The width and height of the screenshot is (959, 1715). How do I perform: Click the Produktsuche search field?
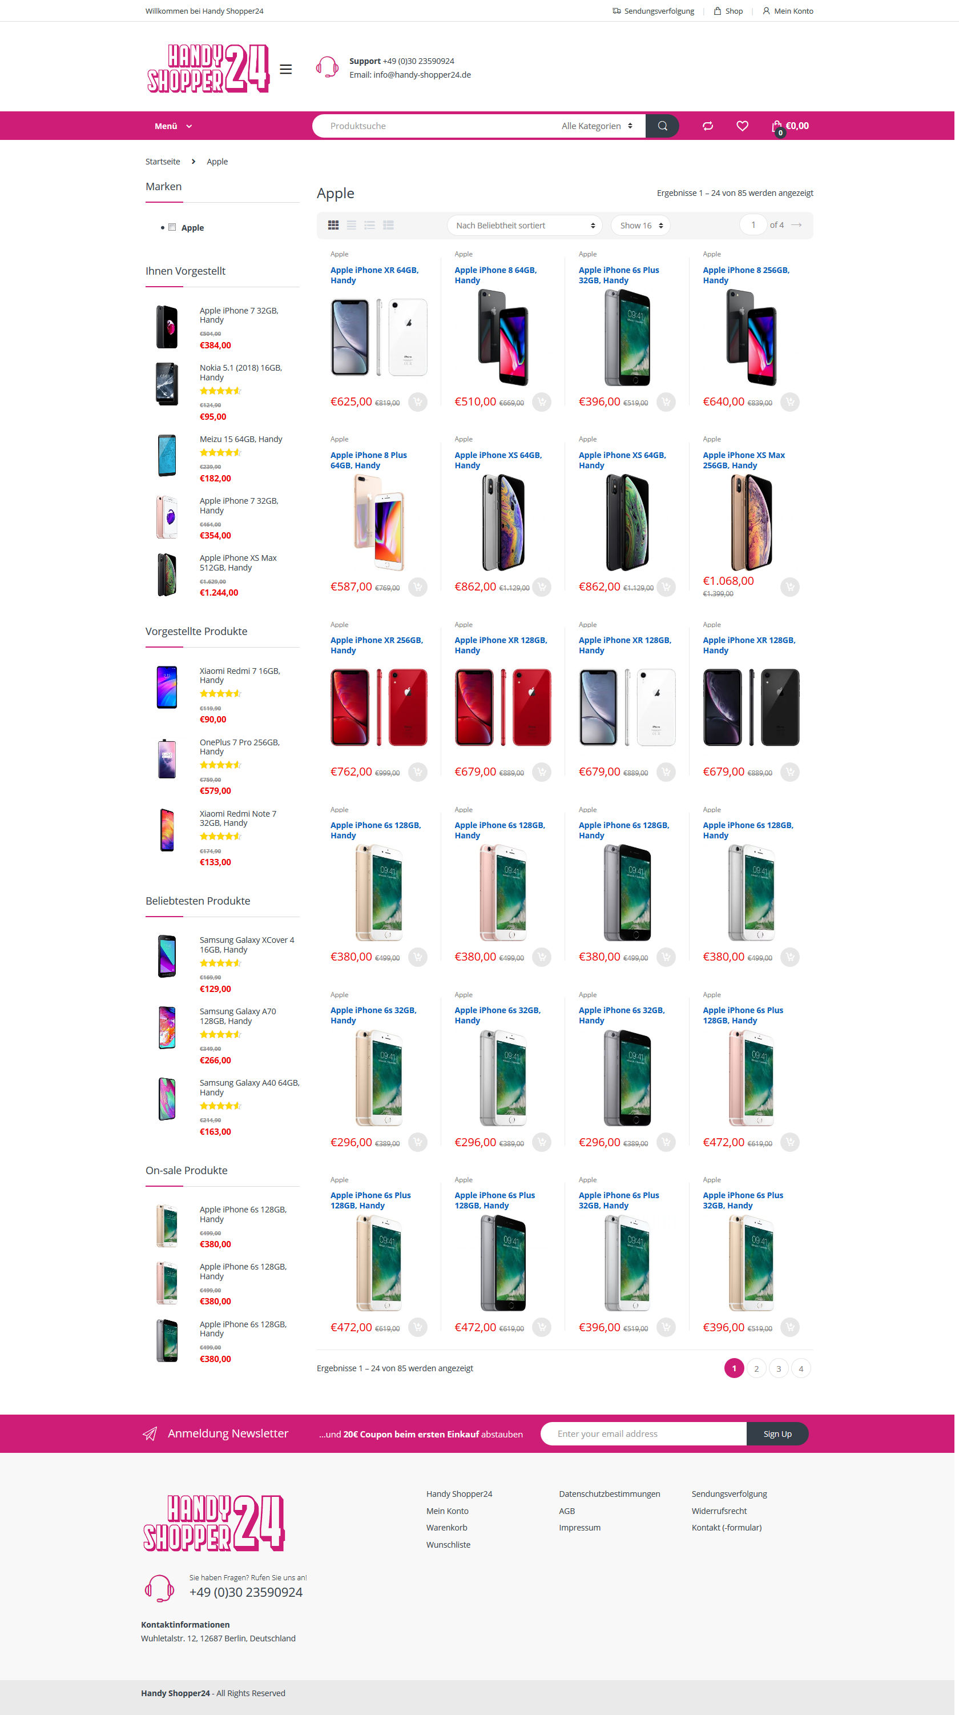coord(439,126)
